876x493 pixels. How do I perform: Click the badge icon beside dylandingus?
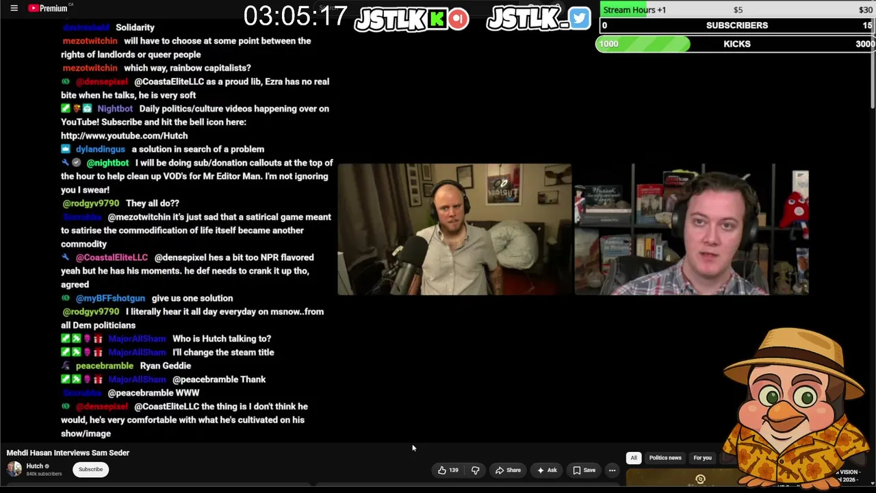pyautogui.click(x=66, y=149)
